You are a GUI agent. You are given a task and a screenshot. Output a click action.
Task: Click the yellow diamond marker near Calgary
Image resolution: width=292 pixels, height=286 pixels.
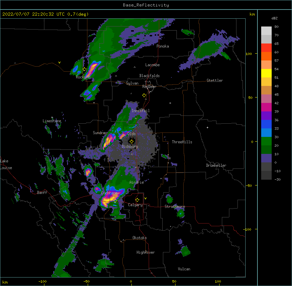pyautogui.click(x=137, y=200)
